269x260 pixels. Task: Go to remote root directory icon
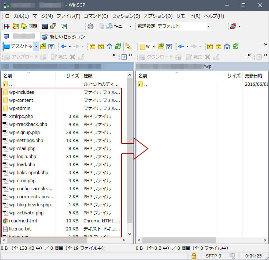[x=218, y=46]
